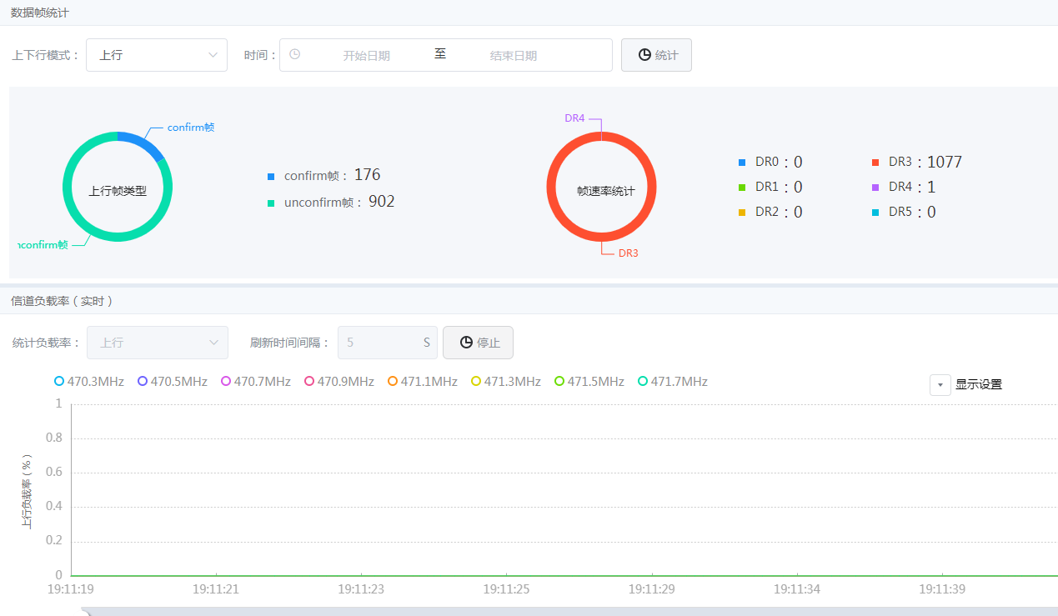This screenshot has height=616, width=1058.
Task: Click the clock icon on 统计 button
Action: click(x=644, y=55)
